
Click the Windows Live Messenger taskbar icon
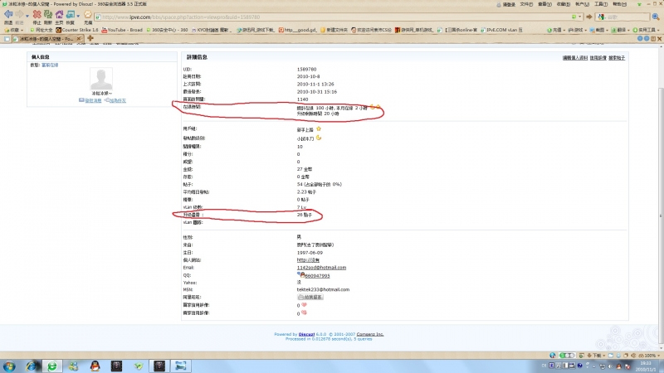pyautogui.click(x=74, y=366)
